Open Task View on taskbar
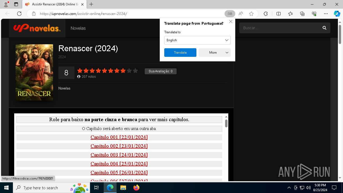 pos(96,188)
